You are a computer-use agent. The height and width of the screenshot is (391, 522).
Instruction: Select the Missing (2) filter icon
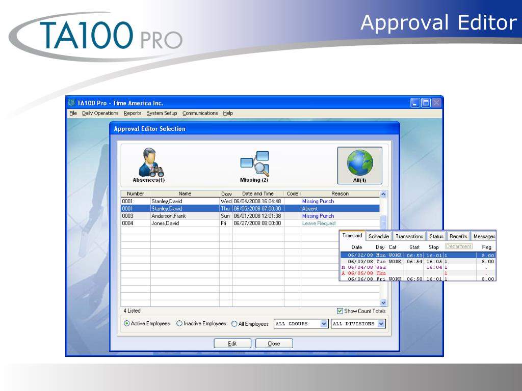point(254,165)
